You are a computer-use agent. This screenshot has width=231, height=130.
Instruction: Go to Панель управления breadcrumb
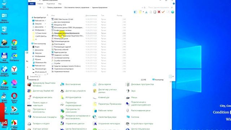pos(55,8)
